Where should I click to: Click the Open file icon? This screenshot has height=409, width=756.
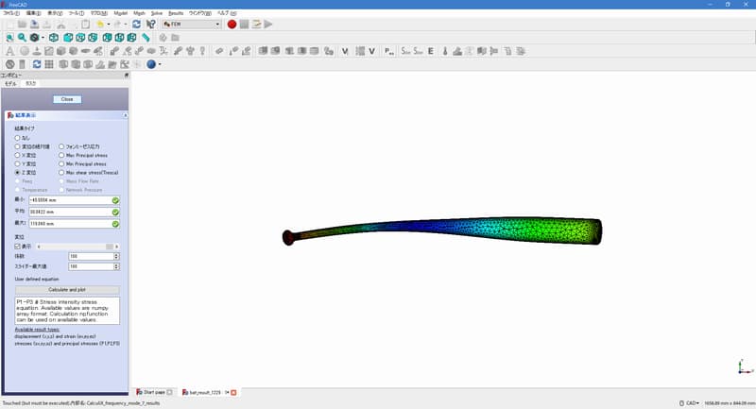click(22, 25)
